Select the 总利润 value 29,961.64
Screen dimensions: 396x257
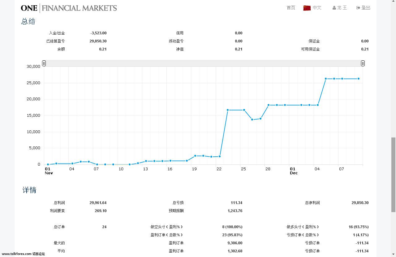pyautogui.click(x=98, y=203)
